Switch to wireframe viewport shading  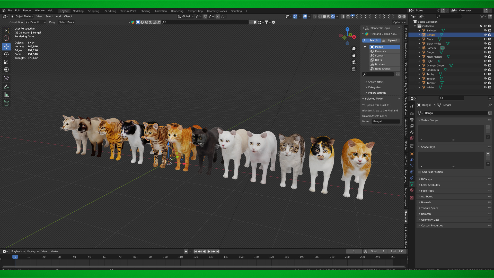(x=320, y=16)
